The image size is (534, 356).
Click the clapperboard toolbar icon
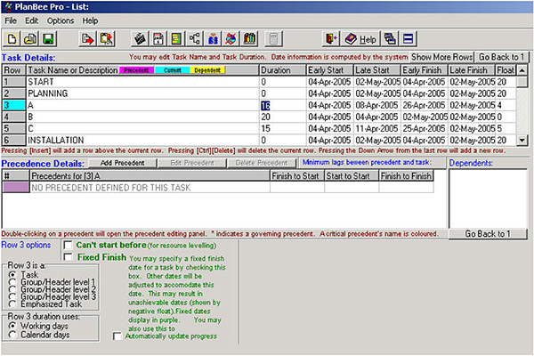coord(140,39)
